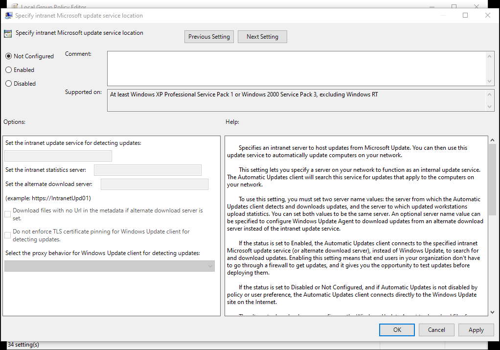Select the Not Configured radio button
This screenshot has height=350, width=500.
point(9,56)
